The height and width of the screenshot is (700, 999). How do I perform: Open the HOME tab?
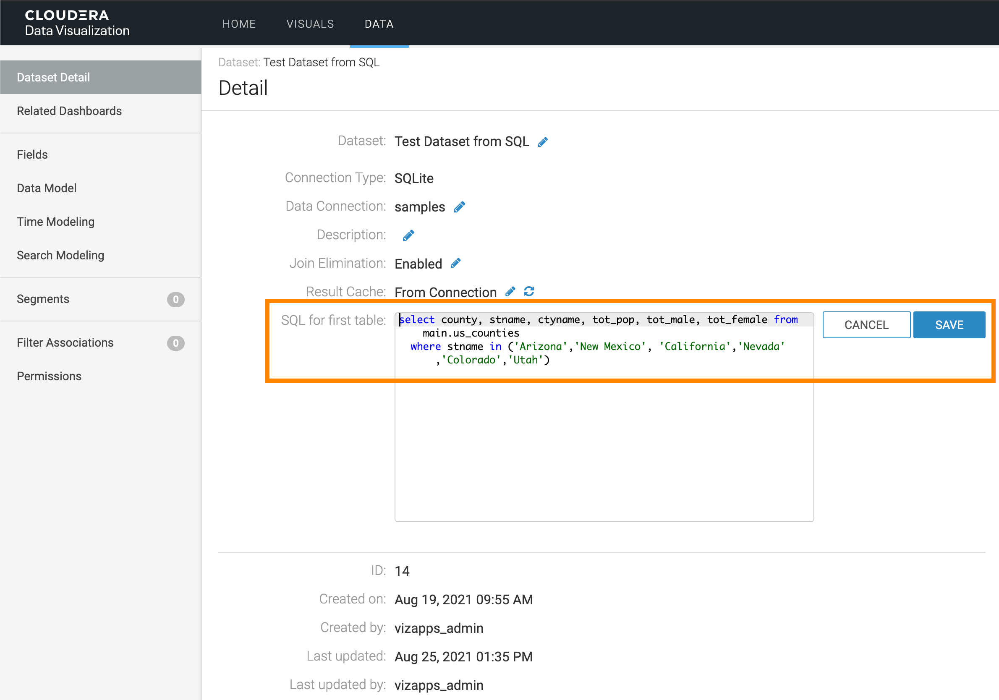[239, 24]
